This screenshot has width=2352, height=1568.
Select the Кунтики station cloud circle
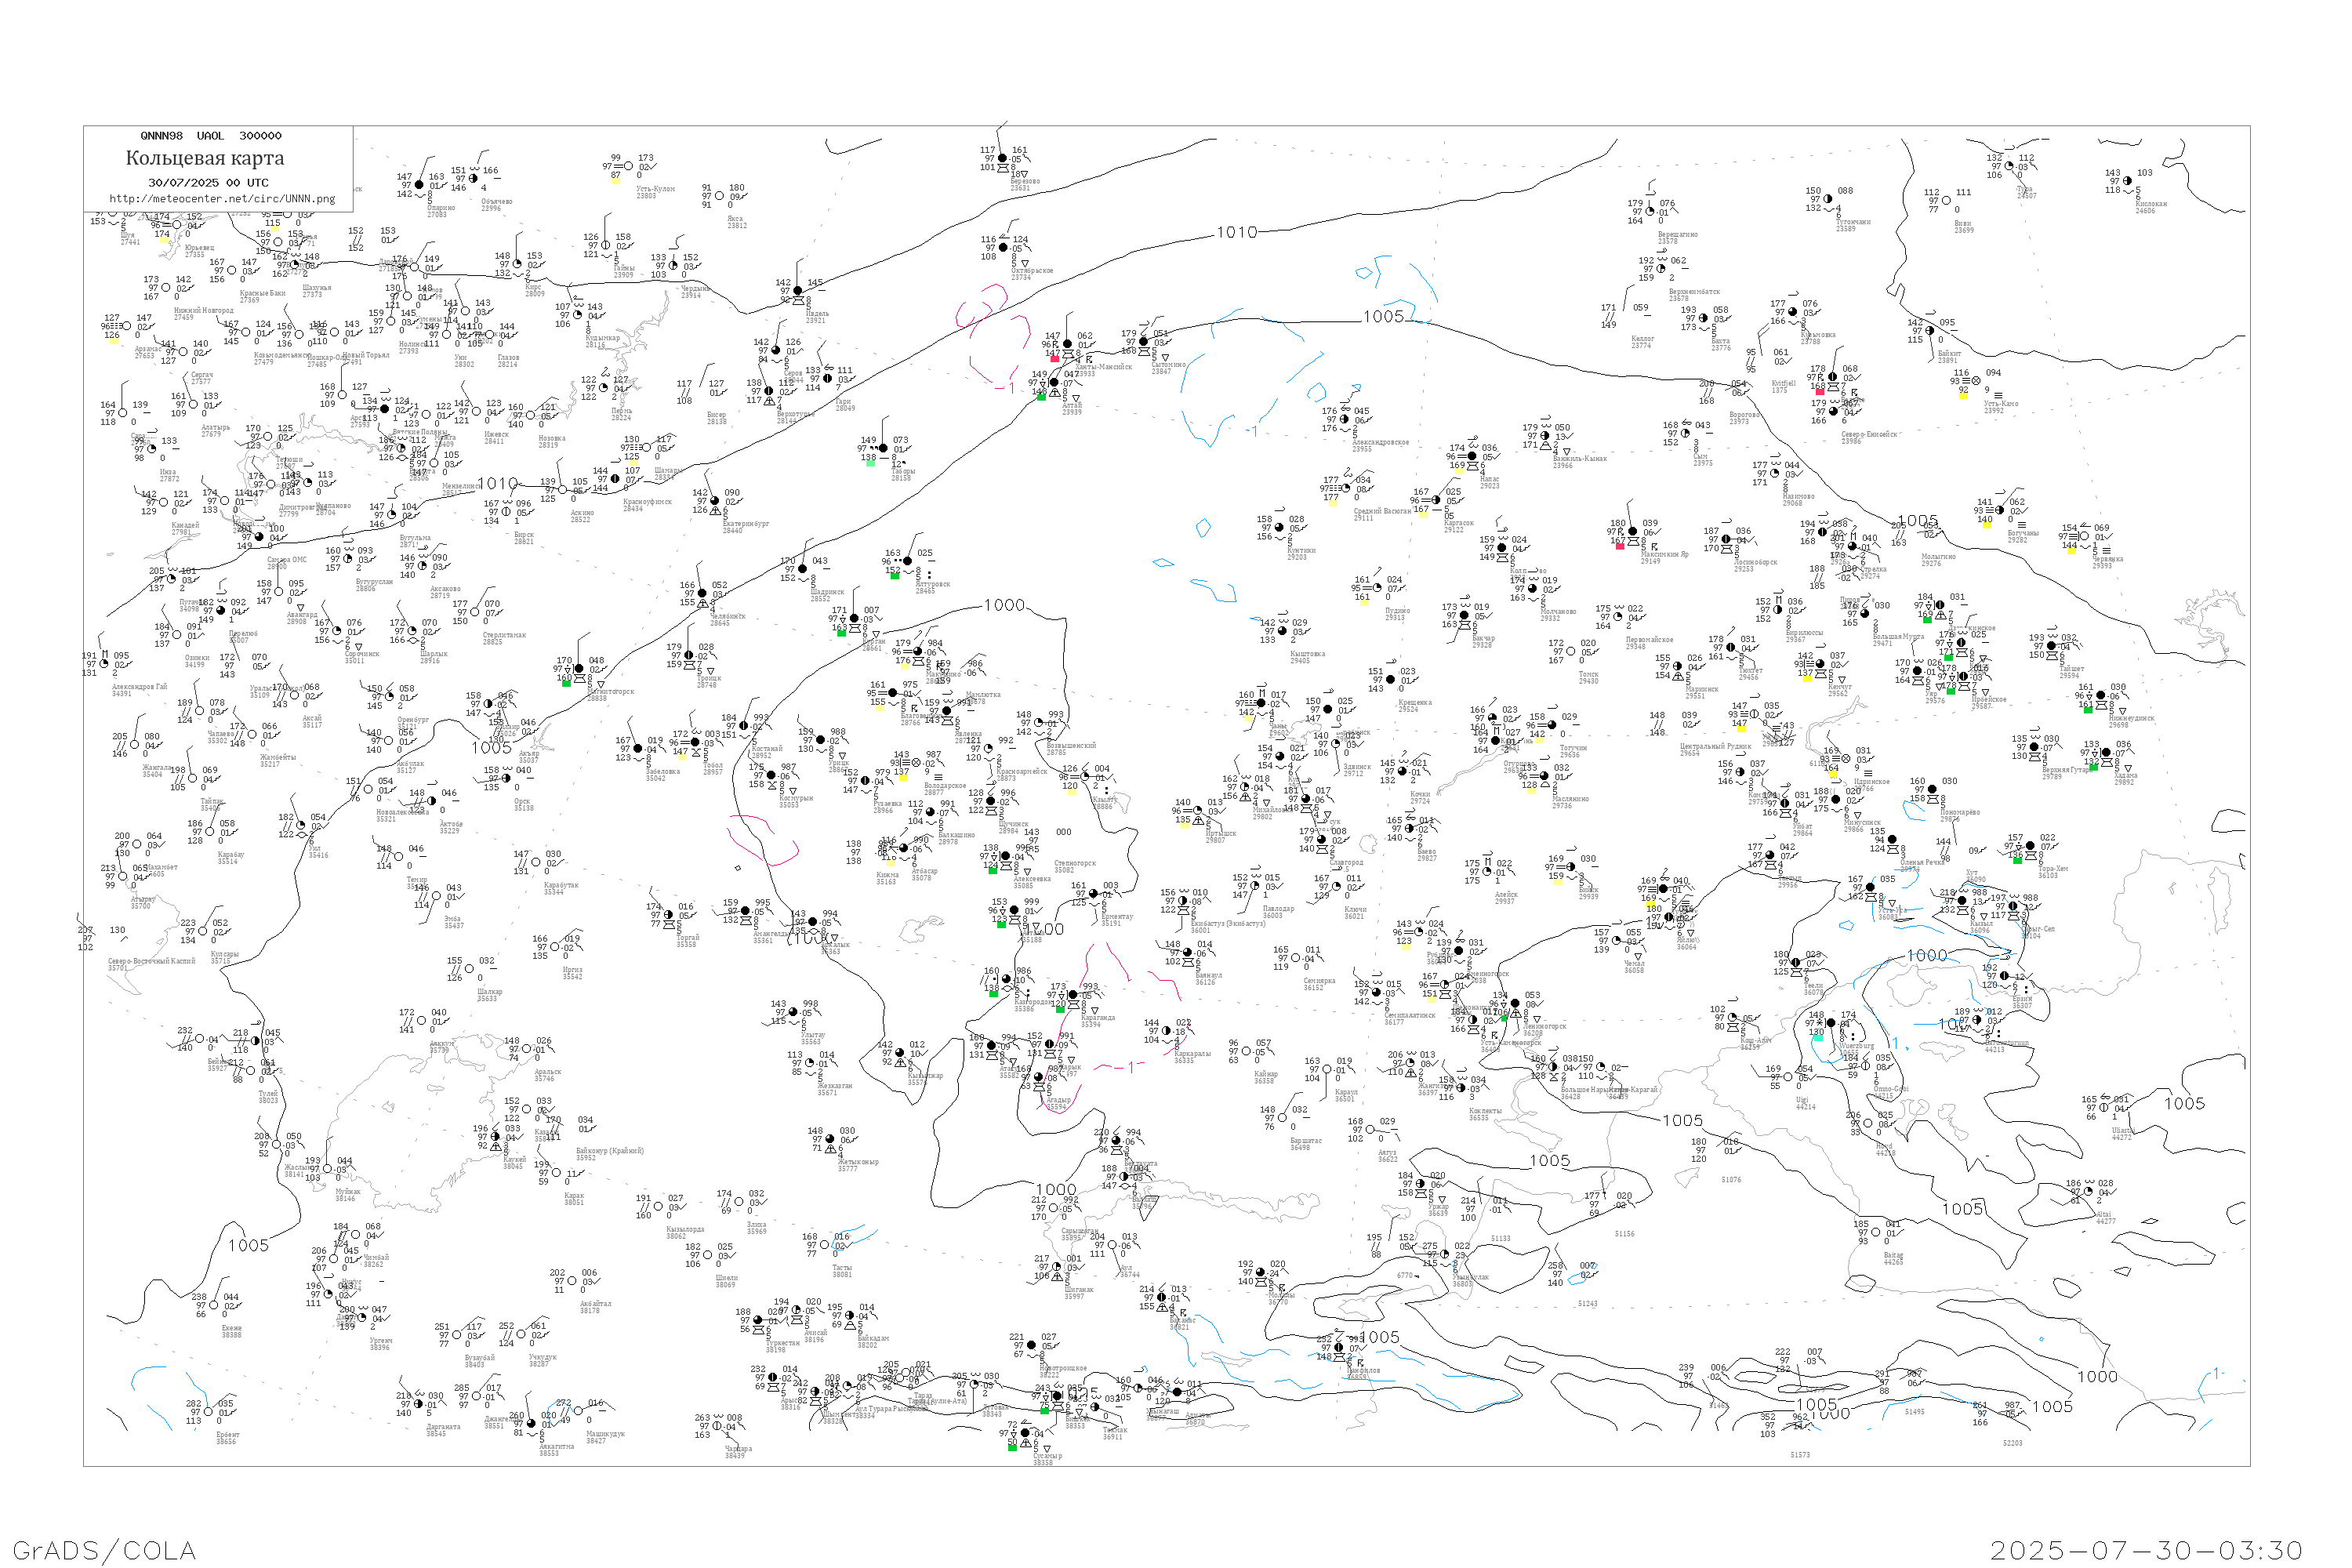[x=1280, y=527]
